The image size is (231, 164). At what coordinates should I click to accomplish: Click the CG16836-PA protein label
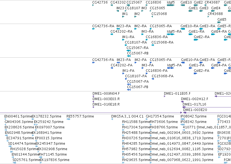pos(157,71)
